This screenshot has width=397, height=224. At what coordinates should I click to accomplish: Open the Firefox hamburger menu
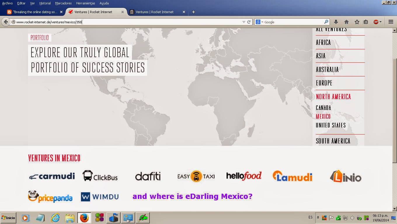click(391, 22)
